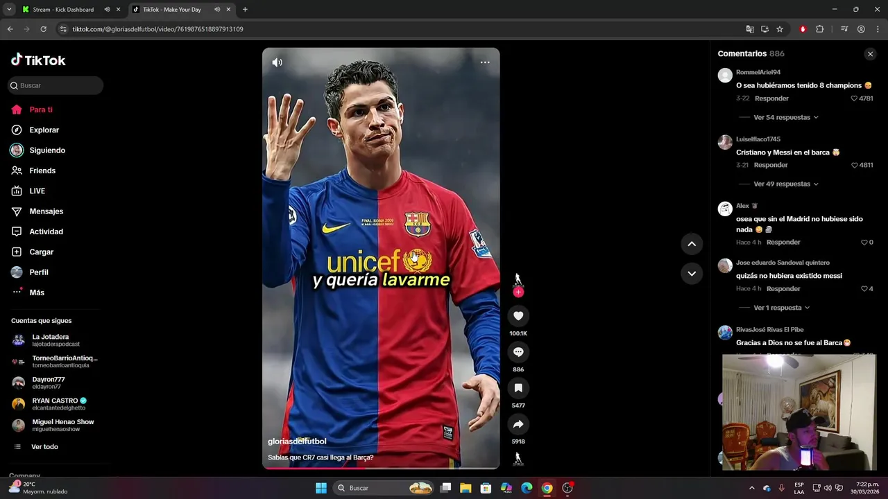
Task: Reply to RommelAriel94's comment
Action: pos(771,98)
